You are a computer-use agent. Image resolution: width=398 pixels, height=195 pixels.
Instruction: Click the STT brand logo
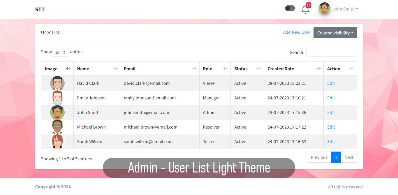coord(40,9)
